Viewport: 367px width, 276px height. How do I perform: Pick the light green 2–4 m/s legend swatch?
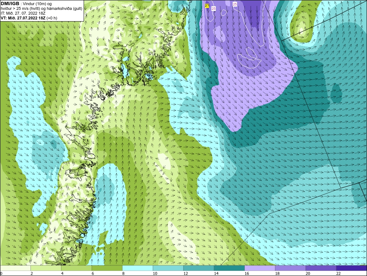coord(46,268)
